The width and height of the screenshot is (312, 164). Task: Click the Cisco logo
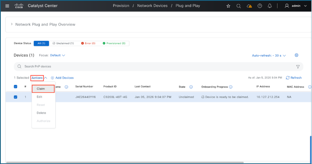coord(19,6)
